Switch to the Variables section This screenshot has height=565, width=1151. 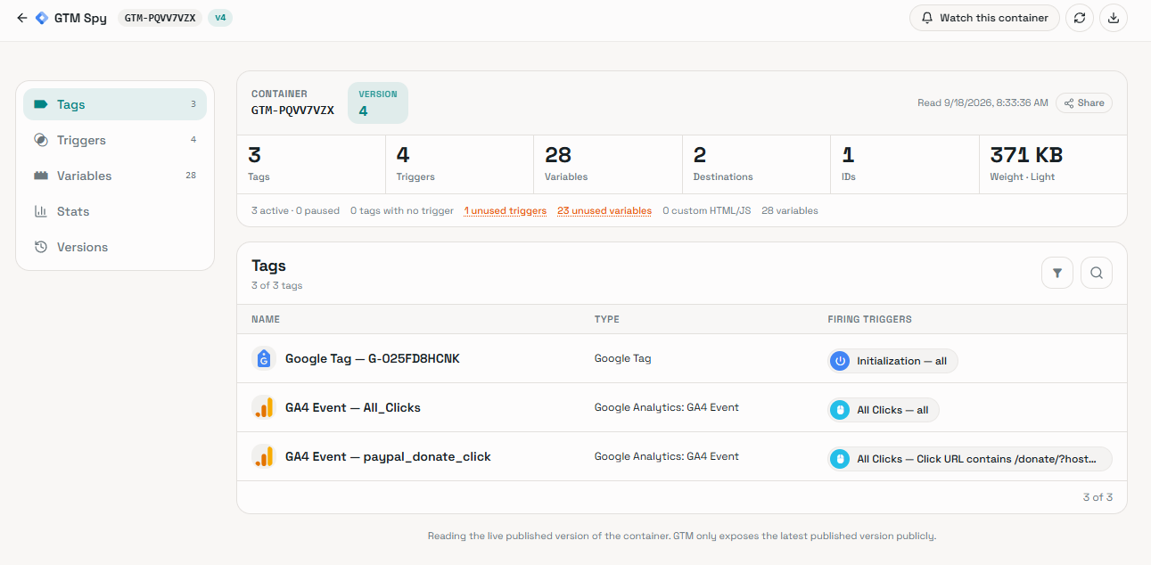(x=115, y=176)
